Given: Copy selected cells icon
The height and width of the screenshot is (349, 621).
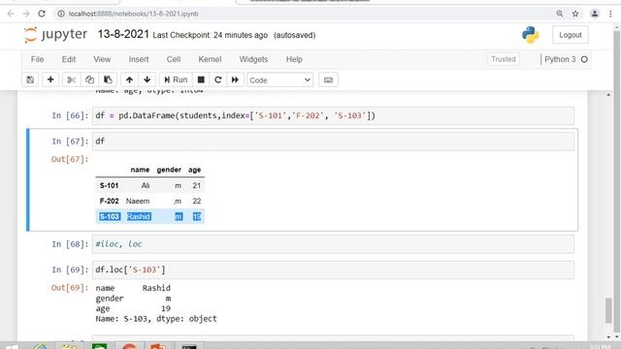Looking at the screenshot, I should [89, 79].
